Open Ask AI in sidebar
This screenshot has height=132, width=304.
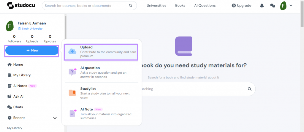coord(18,96)
